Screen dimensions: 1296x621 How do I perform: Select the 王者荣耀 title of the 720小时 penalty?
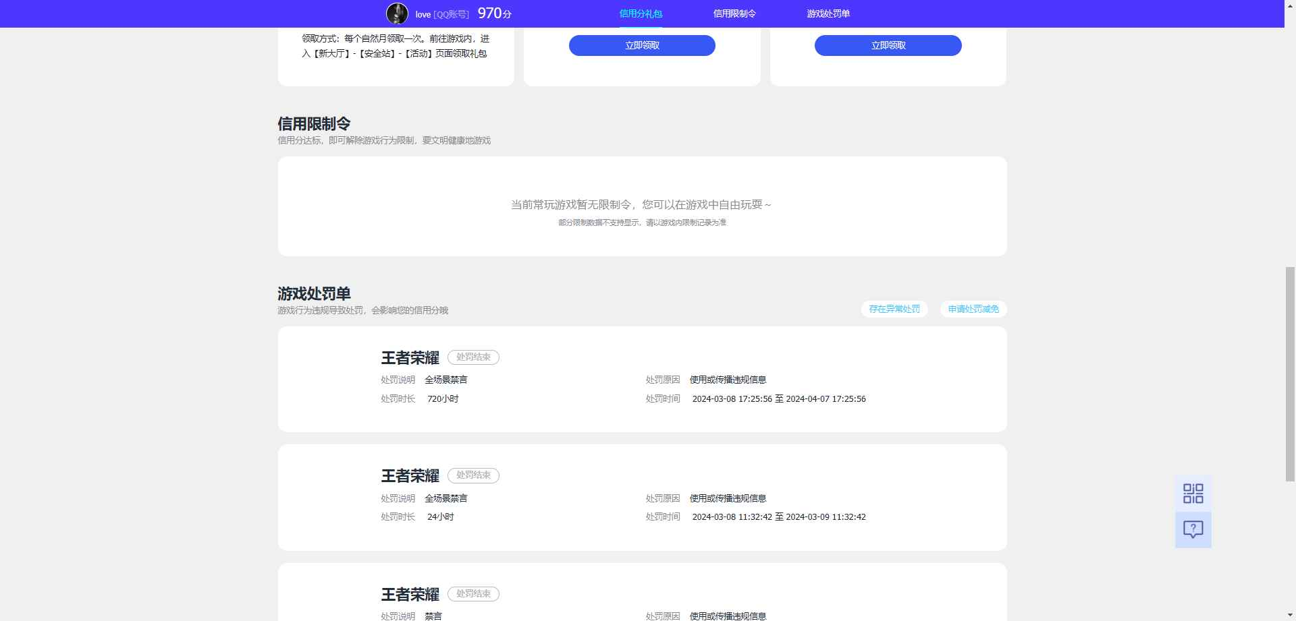pos(410,358)
